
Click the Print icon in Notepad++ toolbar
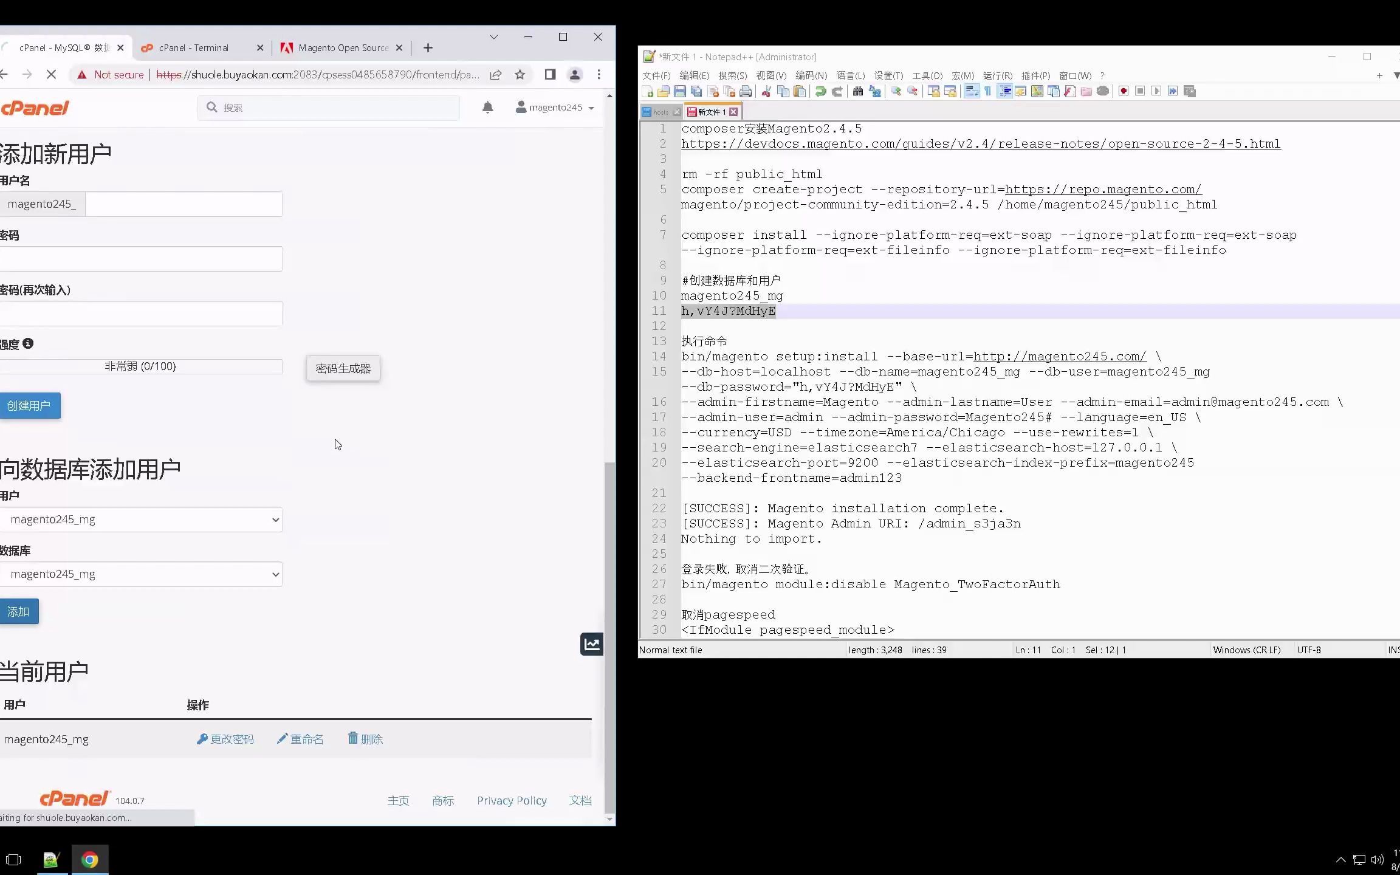[746, 91]
